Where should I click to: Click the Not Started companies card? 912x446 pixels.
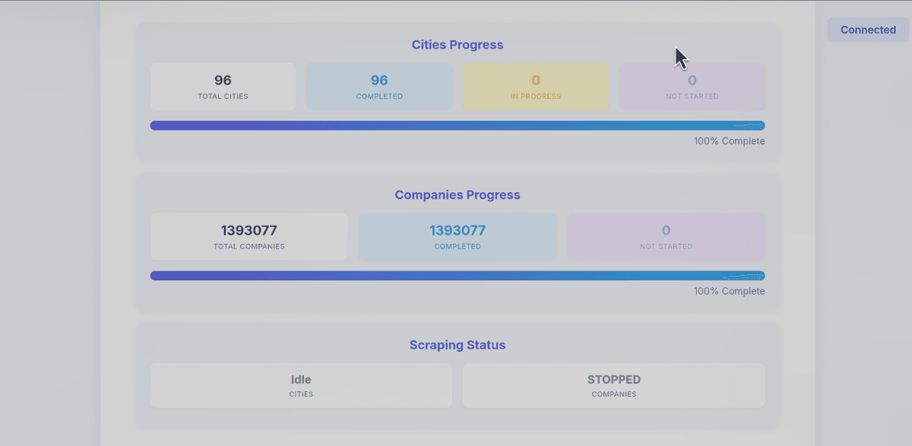666,236
